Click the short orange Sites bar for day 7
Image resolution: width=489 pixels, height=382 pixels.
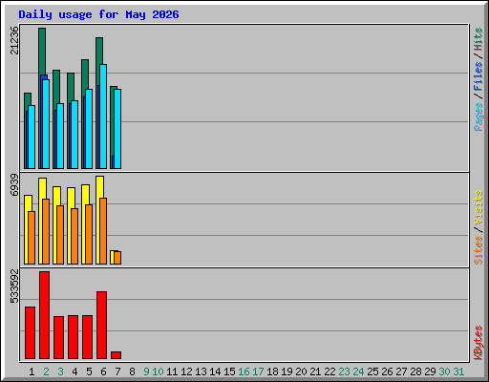117,258
